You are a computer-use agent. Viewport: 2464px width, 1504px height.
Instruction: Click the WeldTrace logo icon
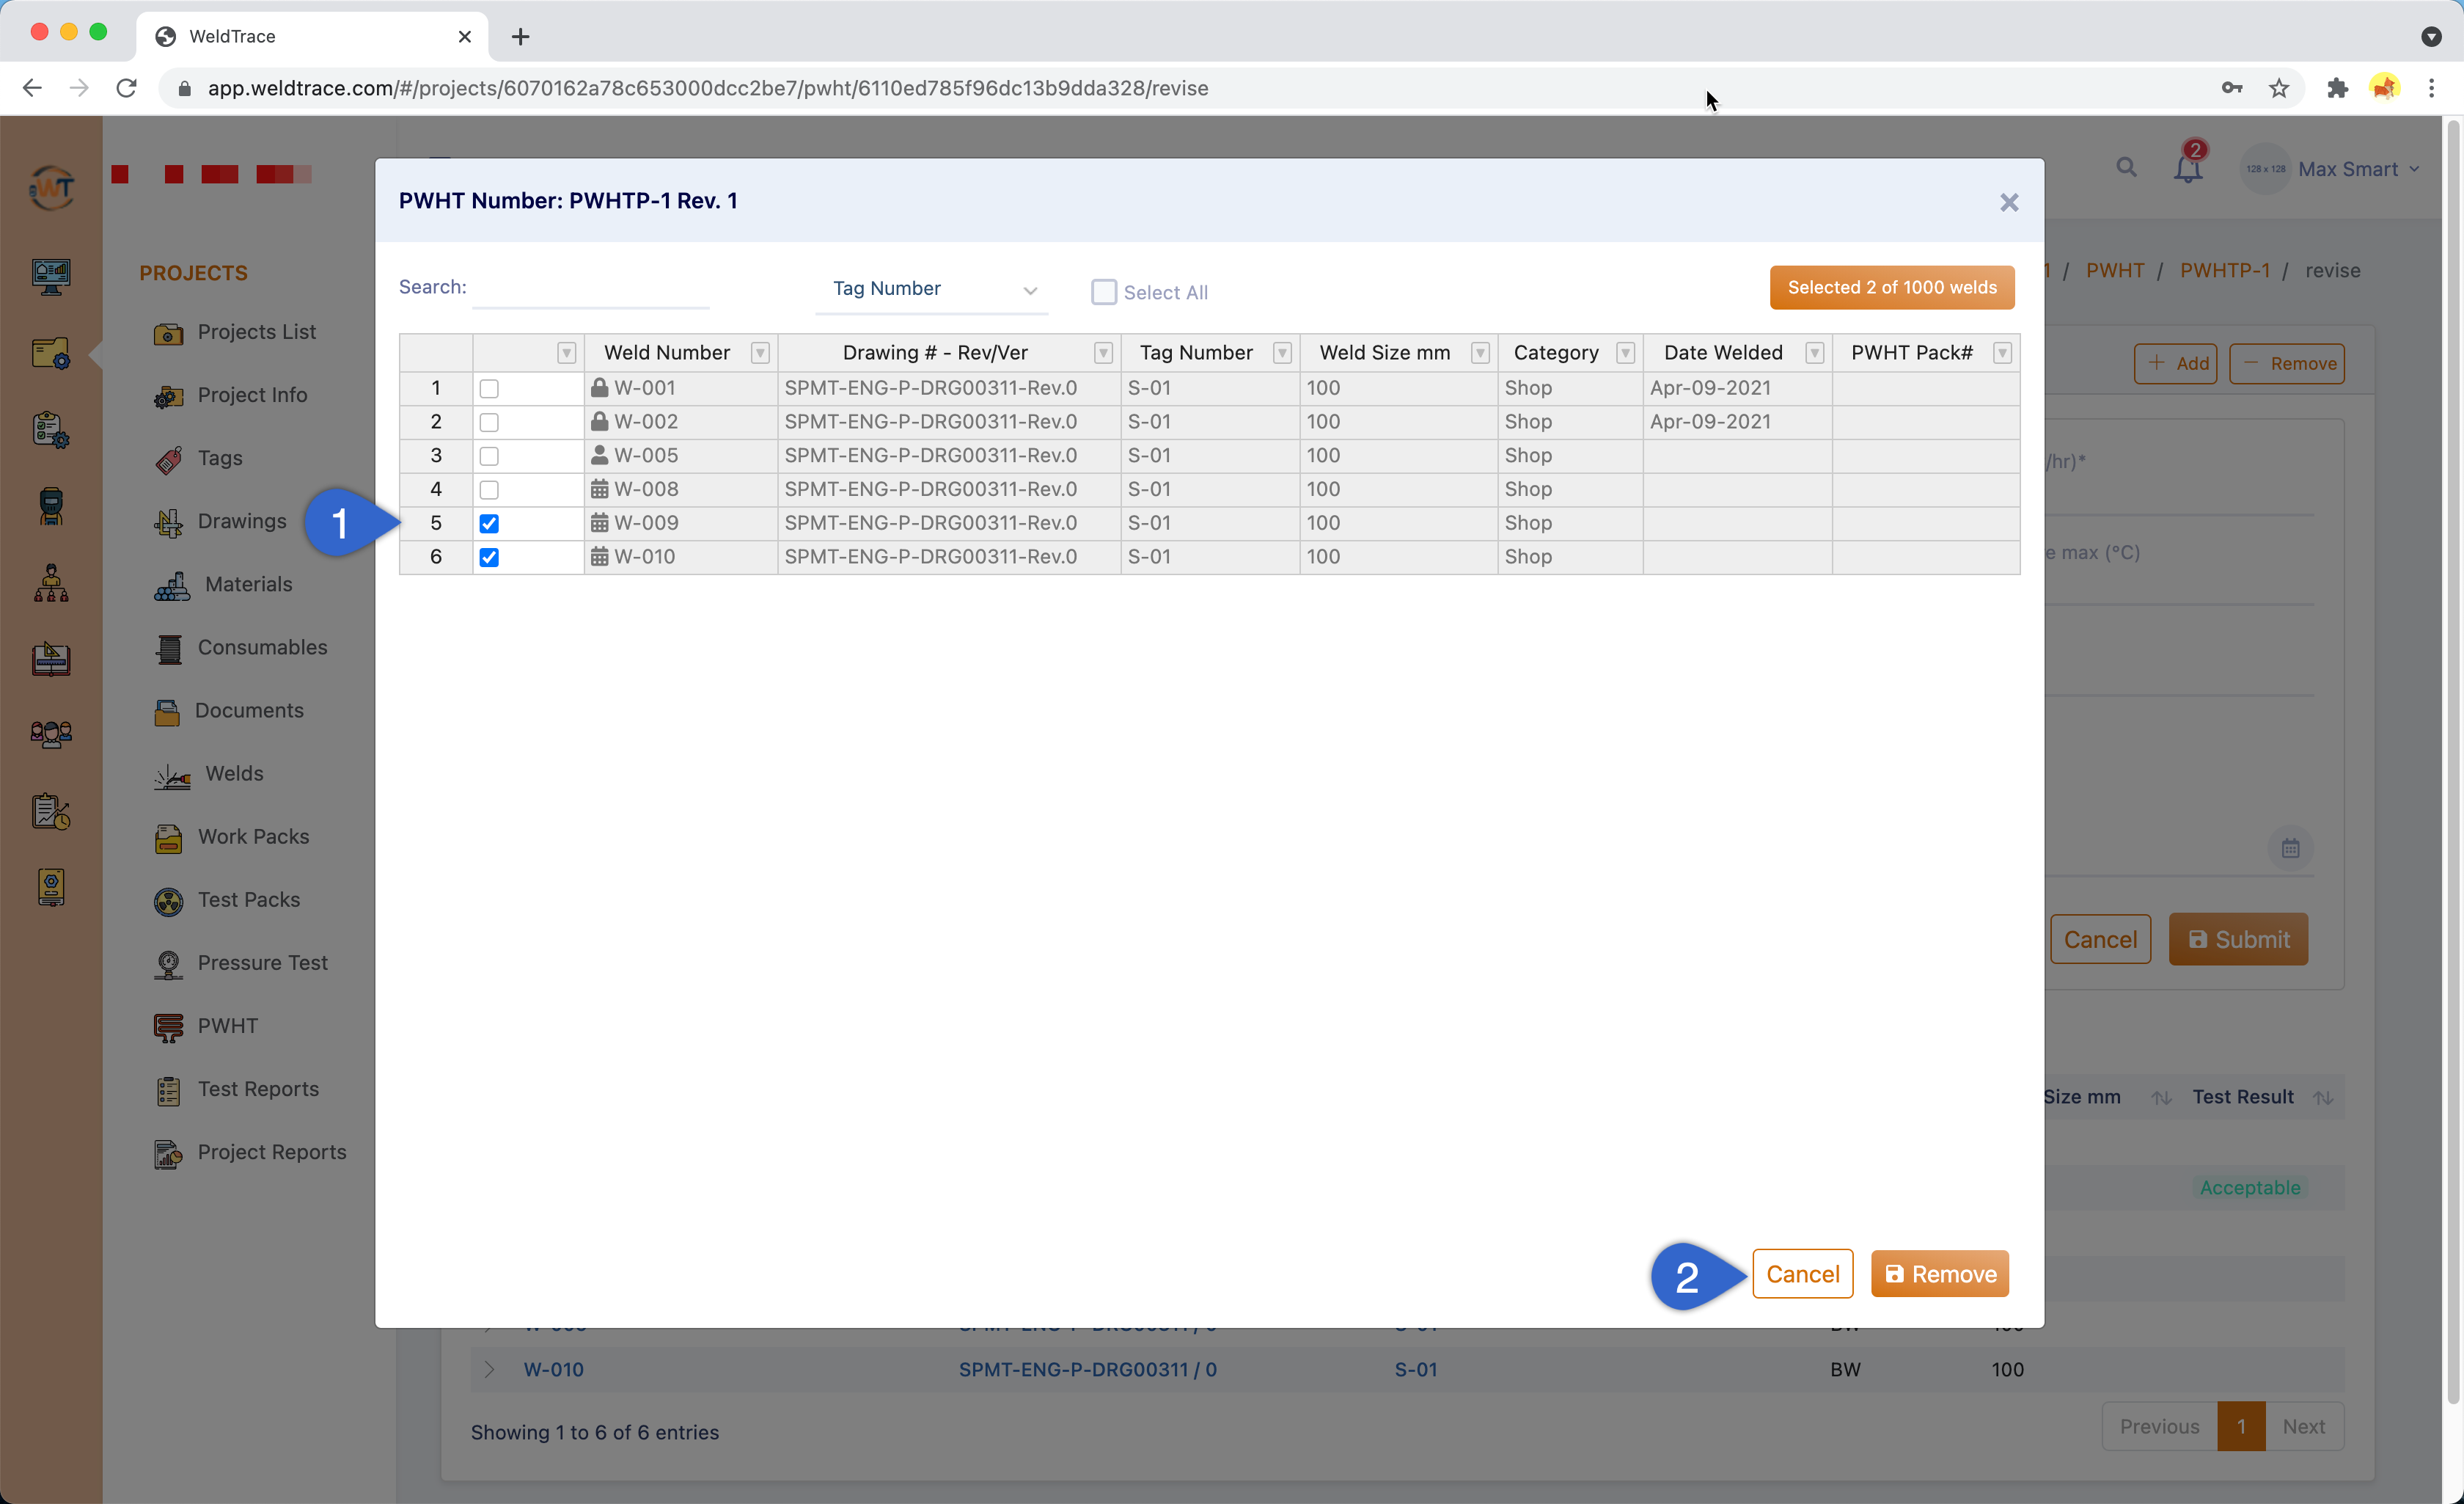[52, 187]
